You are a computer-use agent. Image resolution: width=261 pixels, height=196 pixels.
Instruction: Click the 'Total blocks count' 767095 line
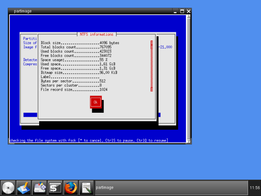point(76,47)
